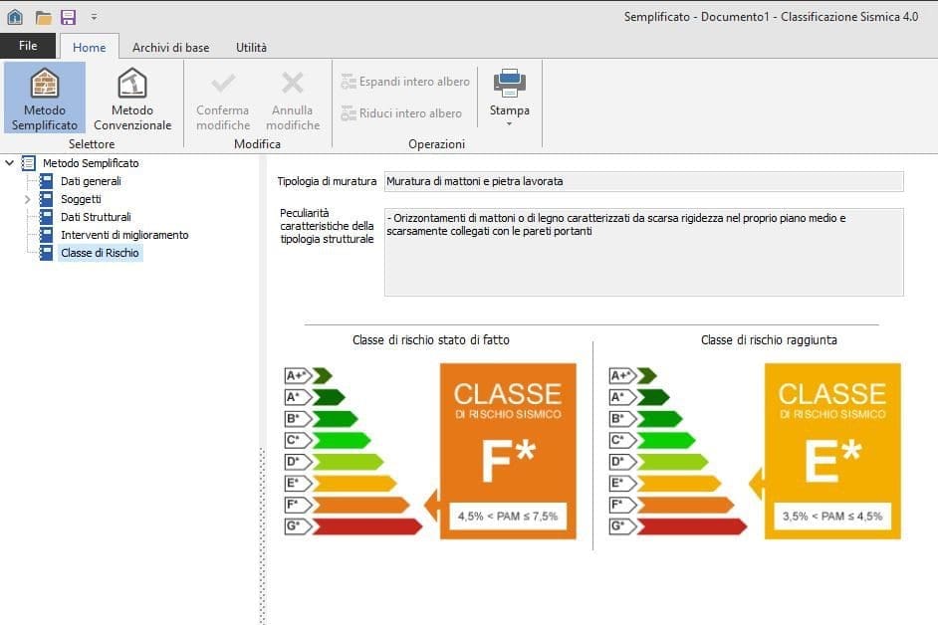Collapse the Metodo Semplificato root node
The height and width of the screenshot is (625, 938).
point(10,163)
